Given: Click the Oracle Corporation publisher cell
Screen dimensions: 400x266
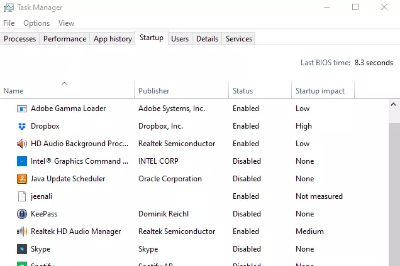Looking at the screenshot, I should (170, 179).
